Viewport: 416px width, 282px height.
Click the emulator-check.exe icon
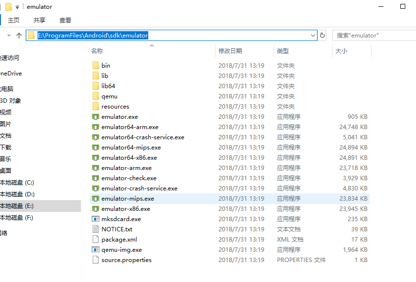pyautogui.click(x=96, y=178)
